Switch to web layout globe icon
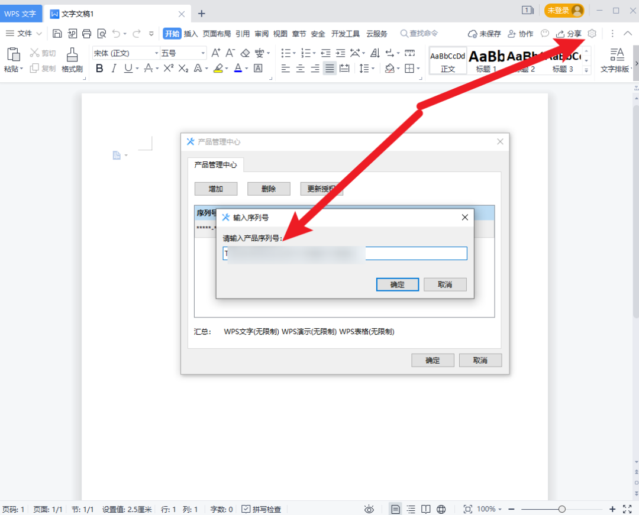The image size is (639, 515). coord(441,509)
